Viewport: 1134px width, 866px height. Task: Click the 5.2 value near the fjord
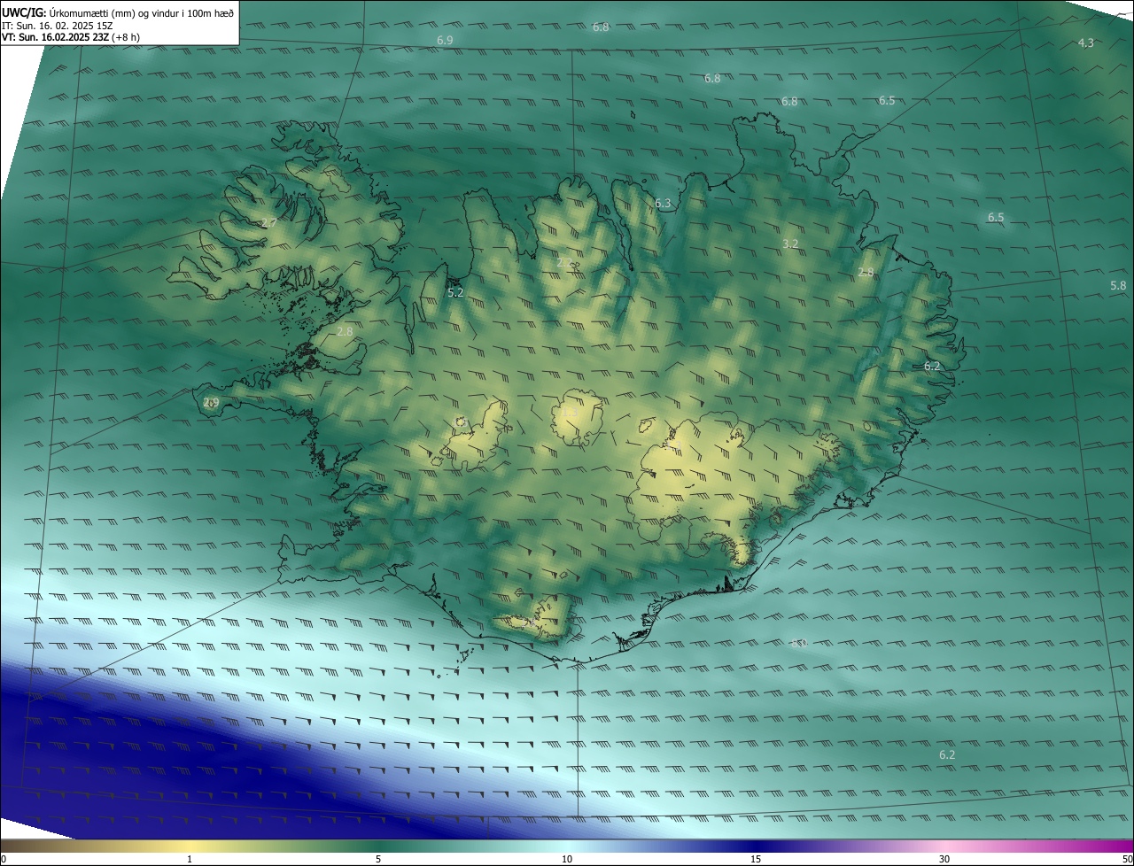point(455,291)
